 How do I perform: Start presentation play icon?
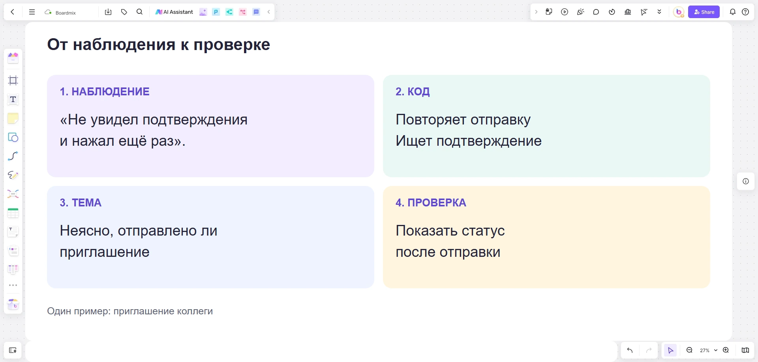(x=565, y=12)
